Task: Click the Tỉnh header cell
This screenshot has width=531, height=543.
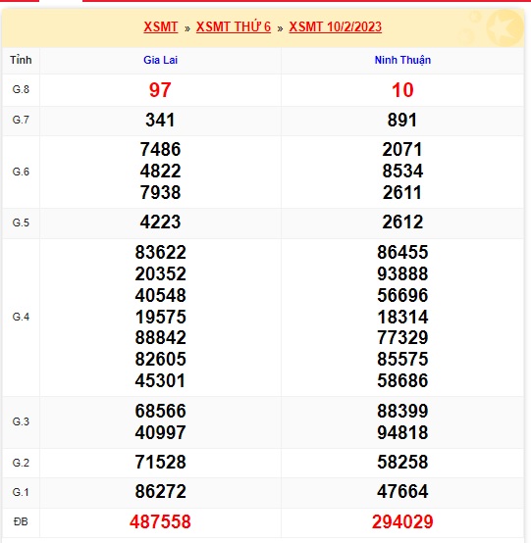Action: pyautogui.click(x=21, y=60)
